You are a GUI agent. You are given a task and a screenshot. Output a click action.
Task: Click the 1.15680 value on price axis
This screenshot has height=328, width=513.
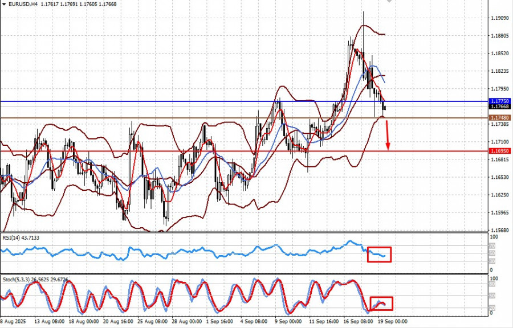[500, 230]
